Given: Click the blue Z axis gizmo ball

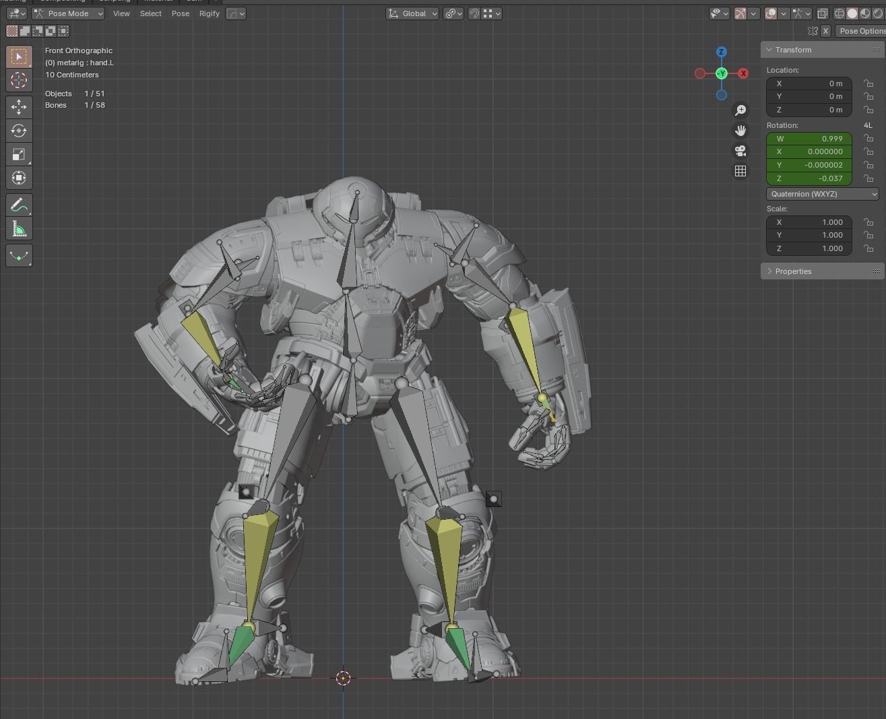Looking at the screenshot, I should (722, 52).
